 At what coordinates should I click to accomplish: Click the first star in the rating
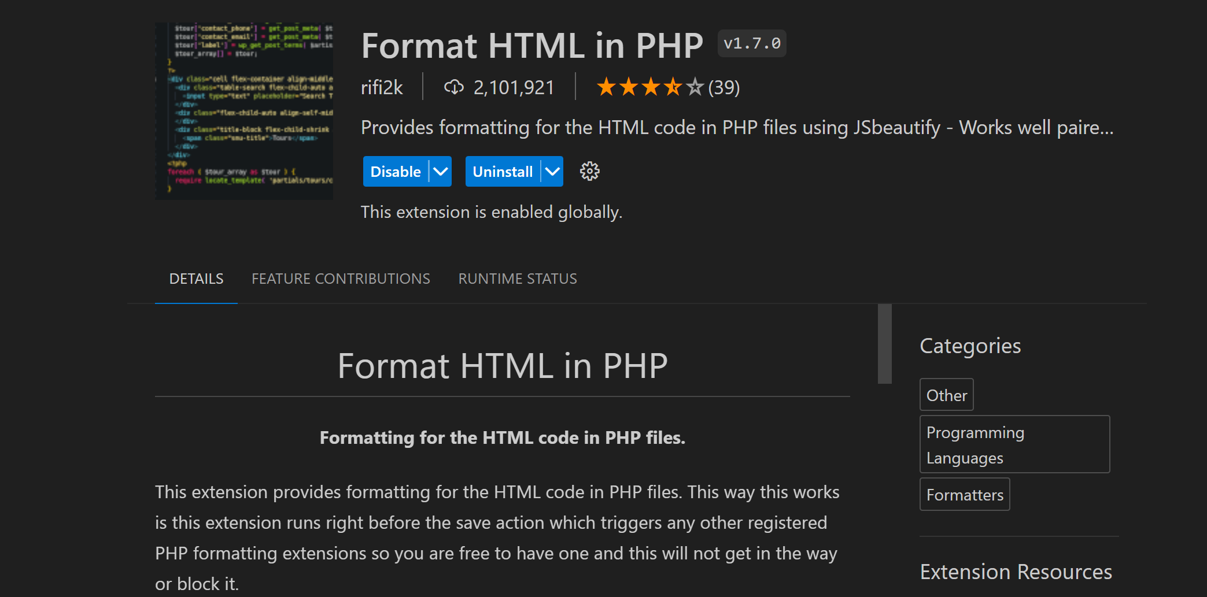coord(606,86)
